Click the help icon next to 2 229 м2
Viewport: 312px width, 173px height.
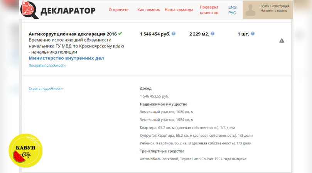point(212,34)
